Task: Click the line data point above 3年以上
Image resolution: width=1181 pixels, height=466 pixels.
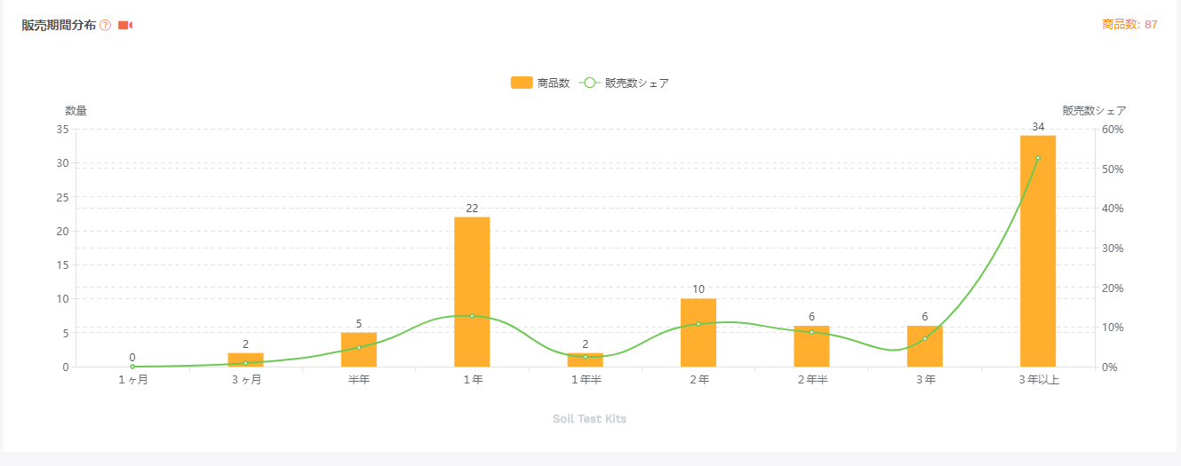Action: point(1037,158)
